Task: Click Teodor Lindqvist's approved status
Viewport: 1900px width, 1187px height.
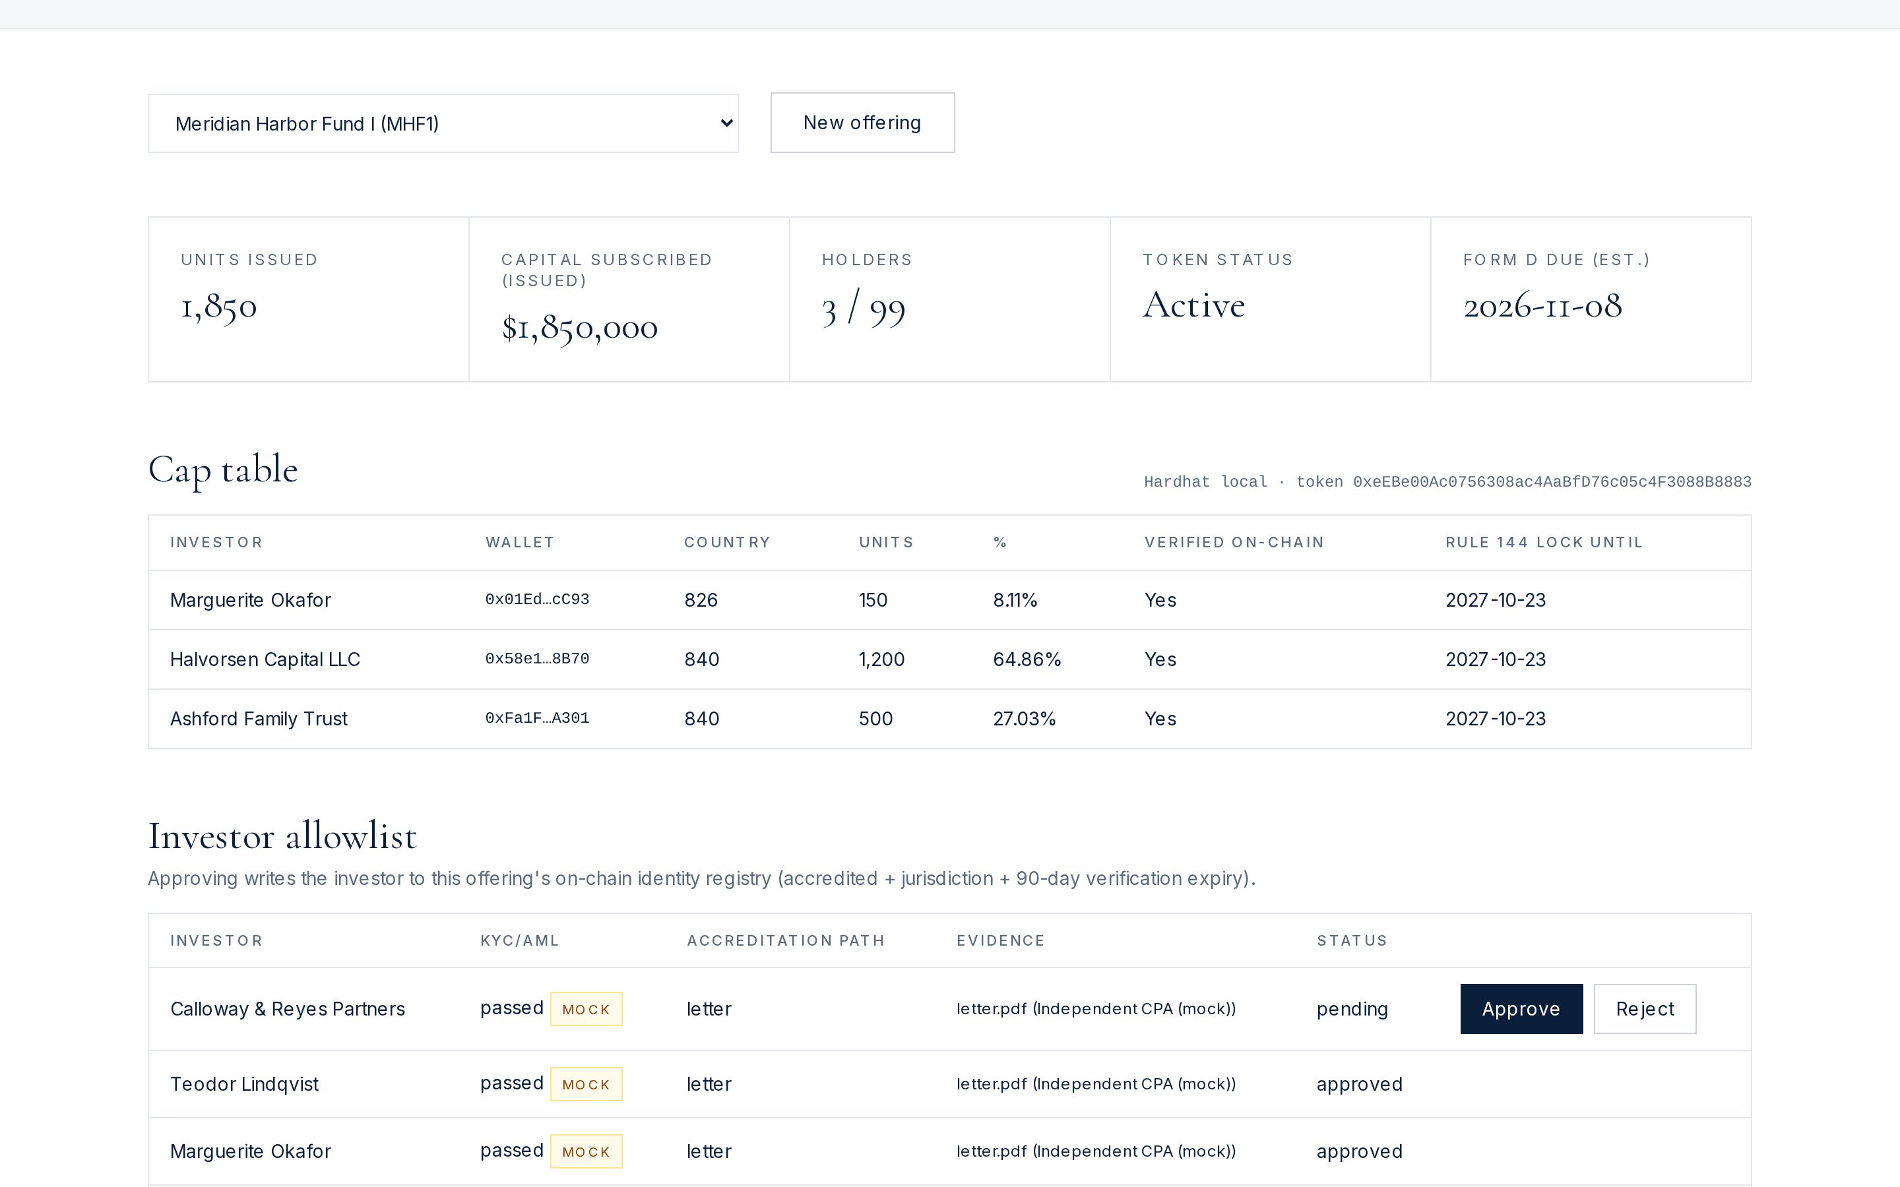Action: click(x=1359, y=1084)
